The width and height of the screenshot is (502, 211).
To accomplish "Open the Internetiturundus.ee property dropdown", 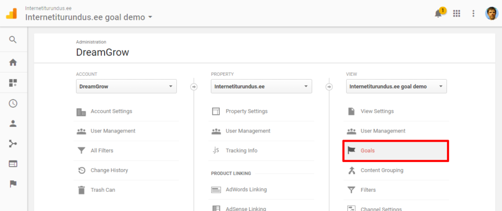I will coord(261,86).
